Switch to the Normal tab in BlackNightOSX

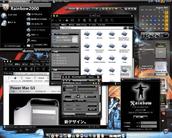click(x=80, y=100)
